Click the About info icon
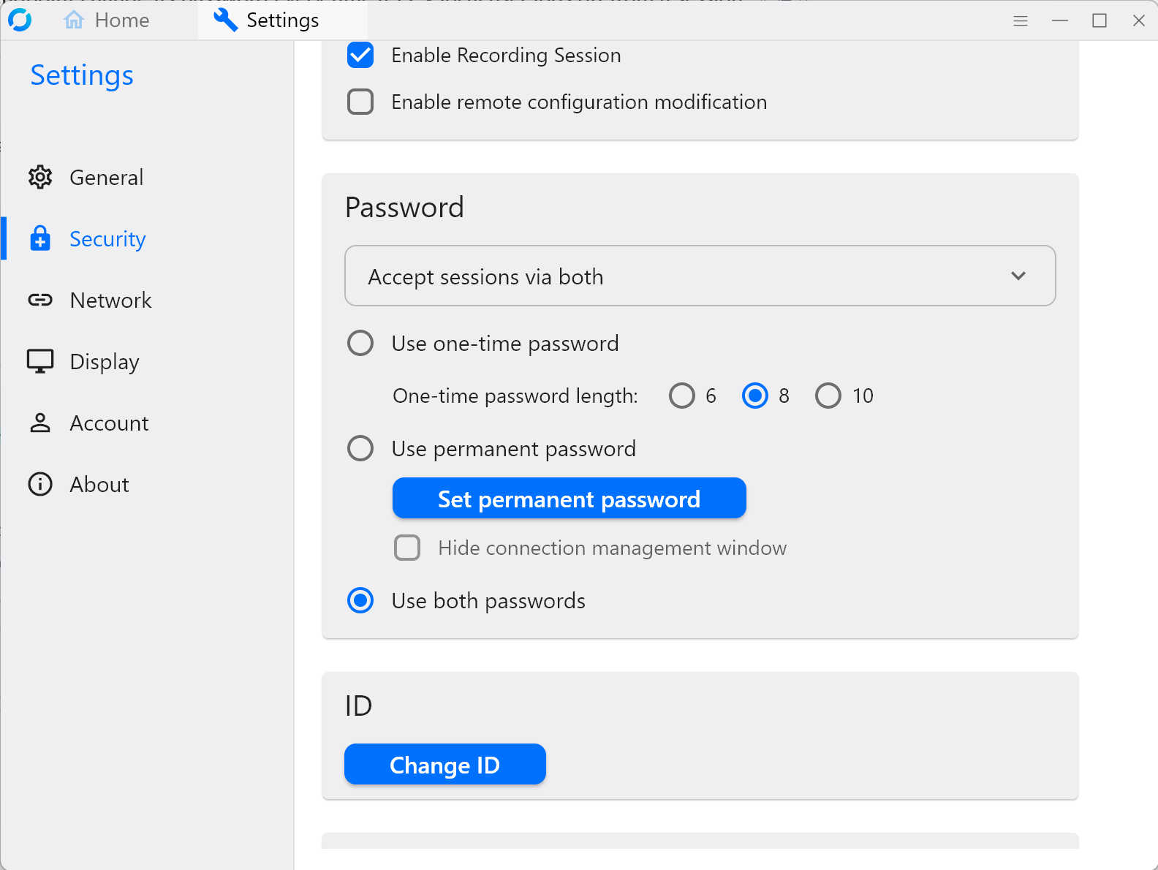 [x=40, y=484]
